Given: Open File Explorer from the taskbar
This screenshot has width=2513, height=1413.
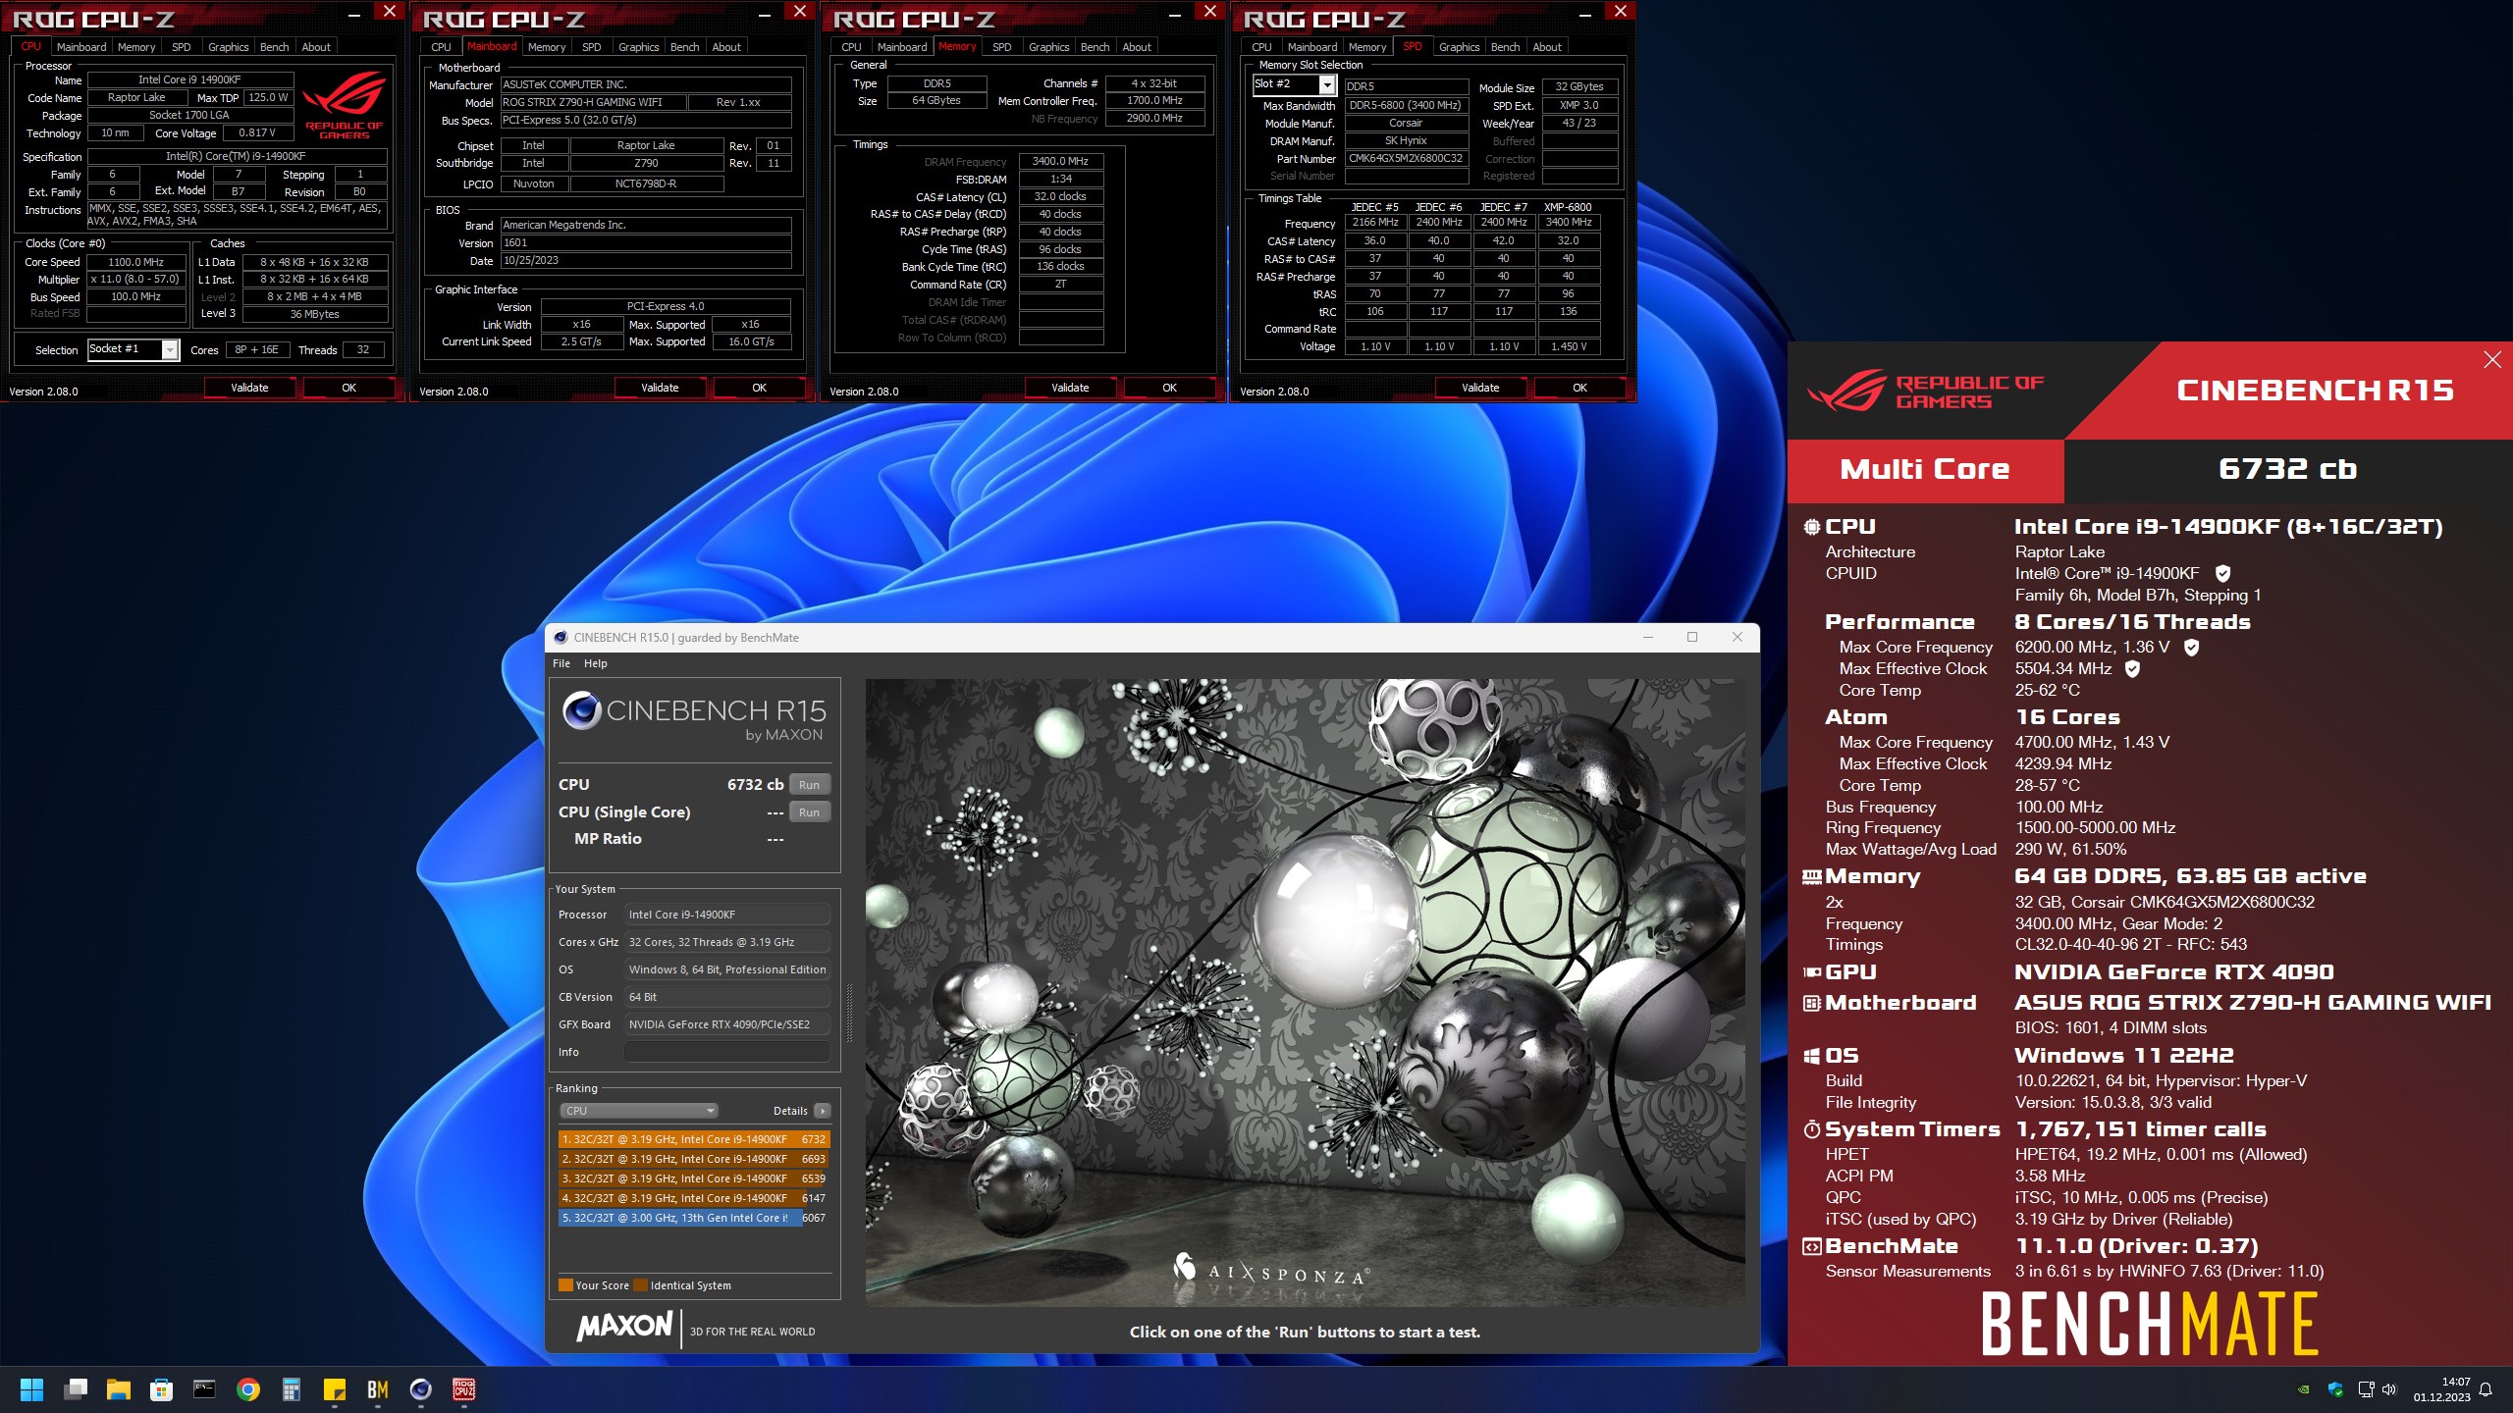Looking at the screenshot, I should (x=119, y=1389).
